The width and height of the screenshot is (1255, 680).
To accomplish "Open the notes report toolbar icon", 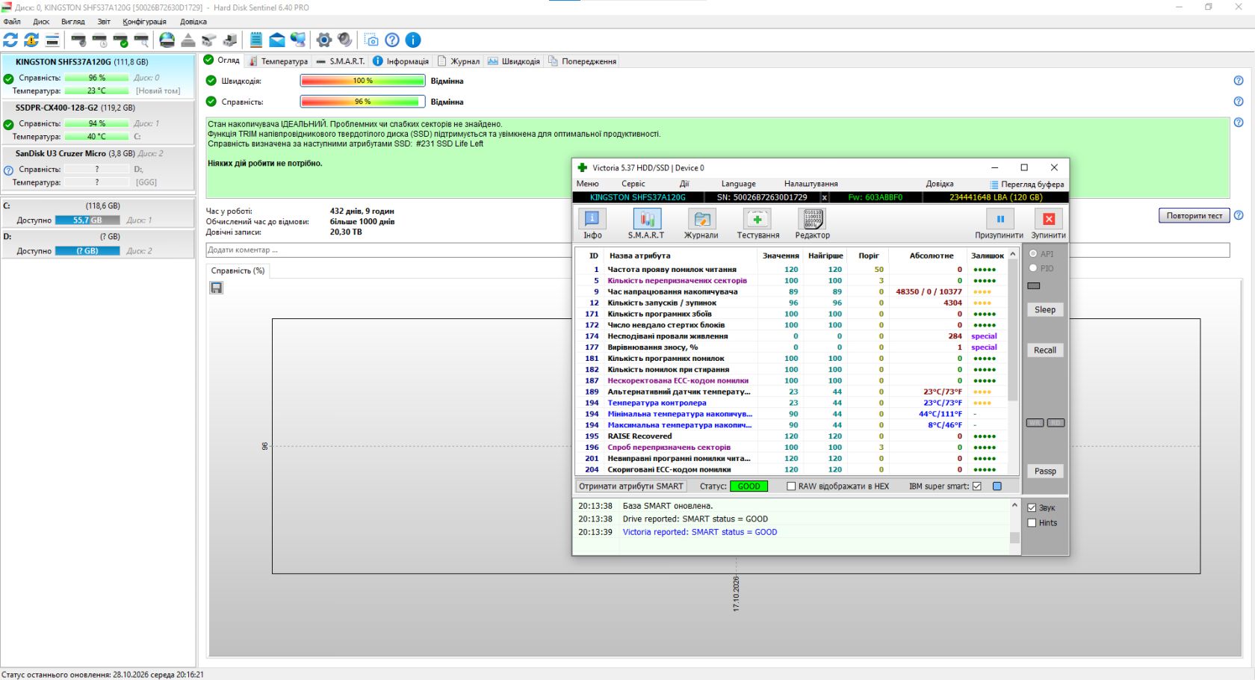I will [256, 40].
